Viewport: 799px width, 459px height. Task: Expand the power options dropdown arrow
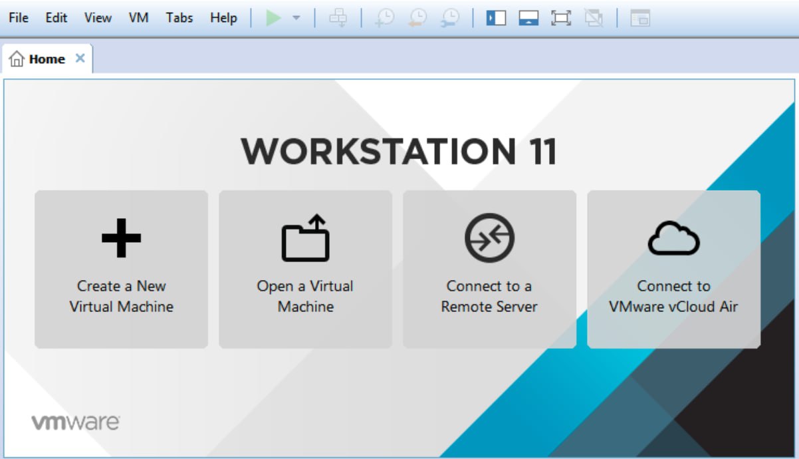296,18
